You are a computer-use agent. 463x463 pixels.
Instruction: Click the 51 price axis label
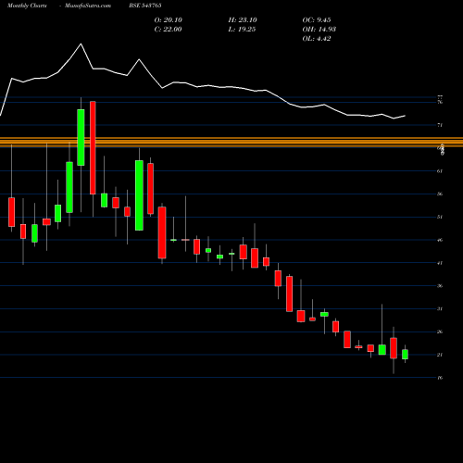(440, 217)
